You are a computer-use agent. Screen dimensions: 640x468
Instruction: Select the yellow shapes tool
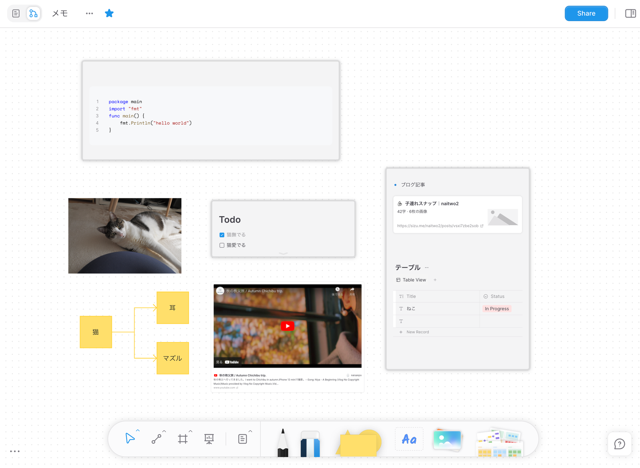[x=359, y=443]
